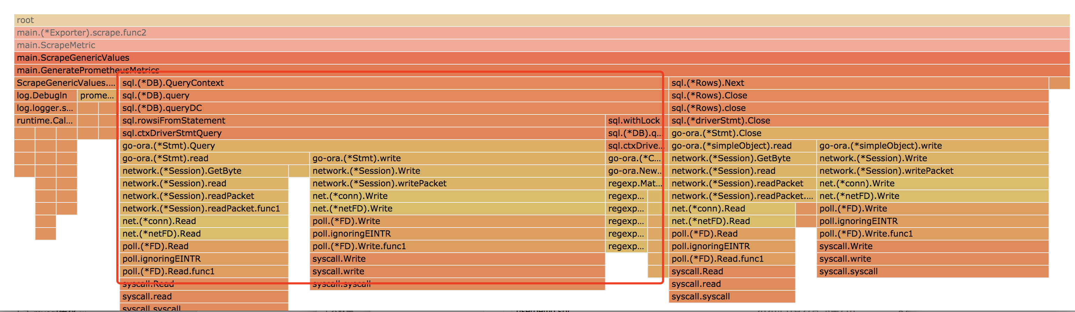Select the go-ora.(*simpleObject).write frame

tap(933, 146)
